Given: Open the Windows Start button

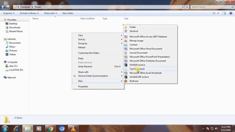Looking at the screenshot, I should coord(5,128).
